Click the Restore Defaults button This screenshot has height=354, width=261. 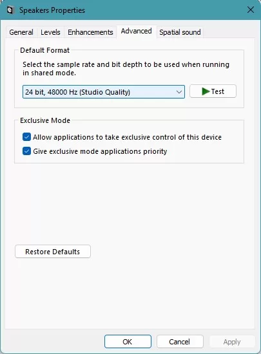click(x=53, y=252)
